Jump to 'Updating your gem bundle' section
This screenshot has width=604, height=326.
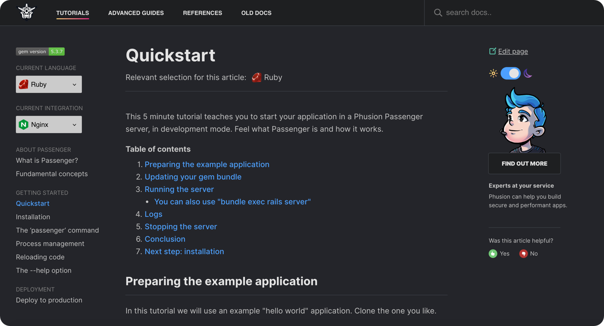193,177
